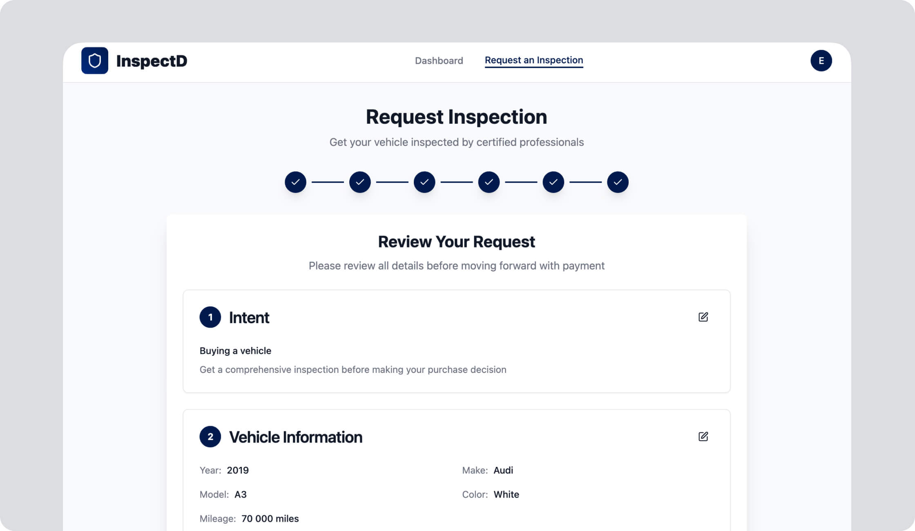The image size is (915, 531).
Task: Click the Make value Audi
Action: tap(503, 470)
